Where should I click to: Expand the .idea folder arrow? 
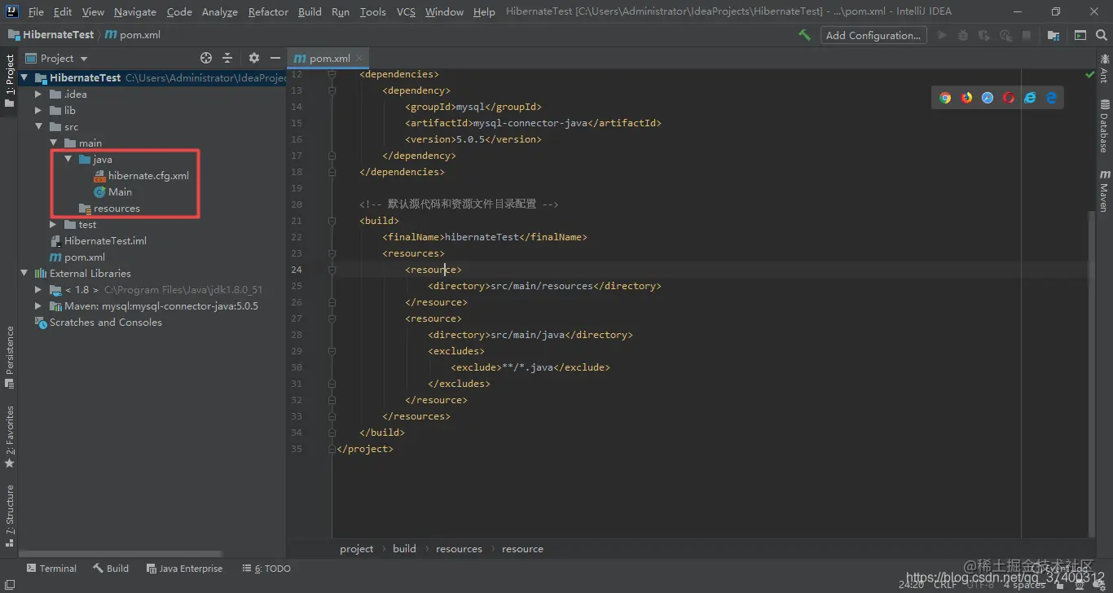pos(38,94)
